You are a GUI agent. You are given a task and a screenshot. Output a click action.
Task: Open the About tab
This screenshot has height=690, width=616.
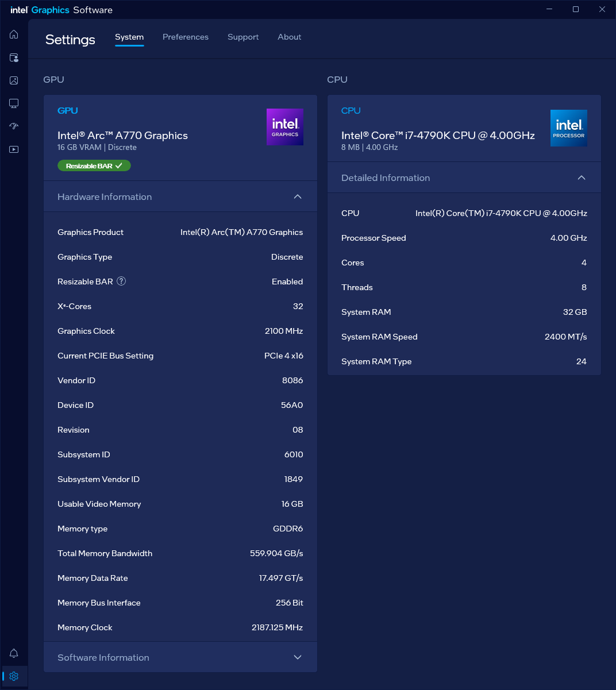point(289,37)
